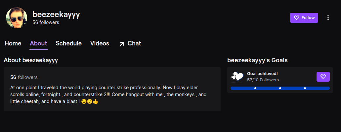Switch to the Home tab

point(13,43)
